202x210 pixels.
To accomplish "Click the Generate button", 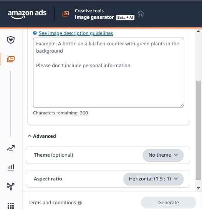I will (168, 202).
